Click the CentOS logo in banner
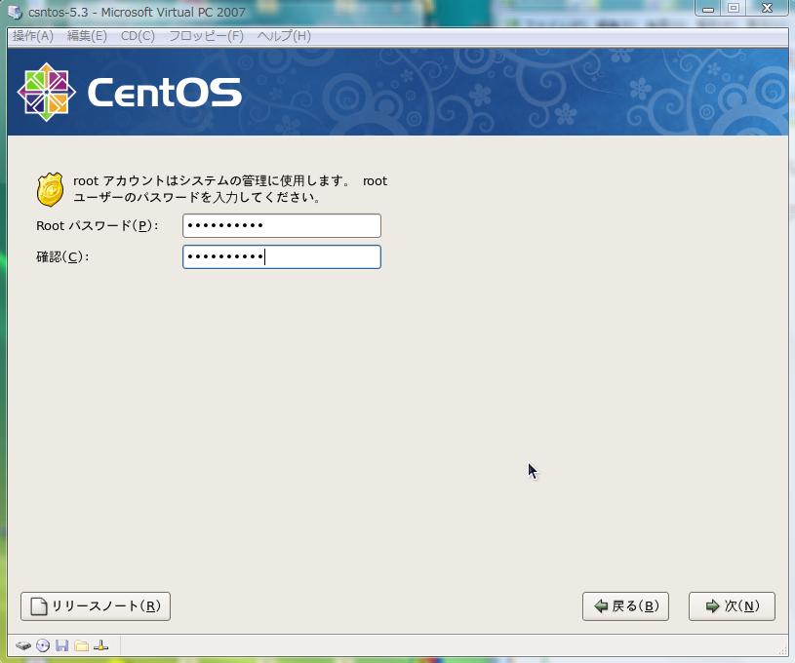 (129, 93)
